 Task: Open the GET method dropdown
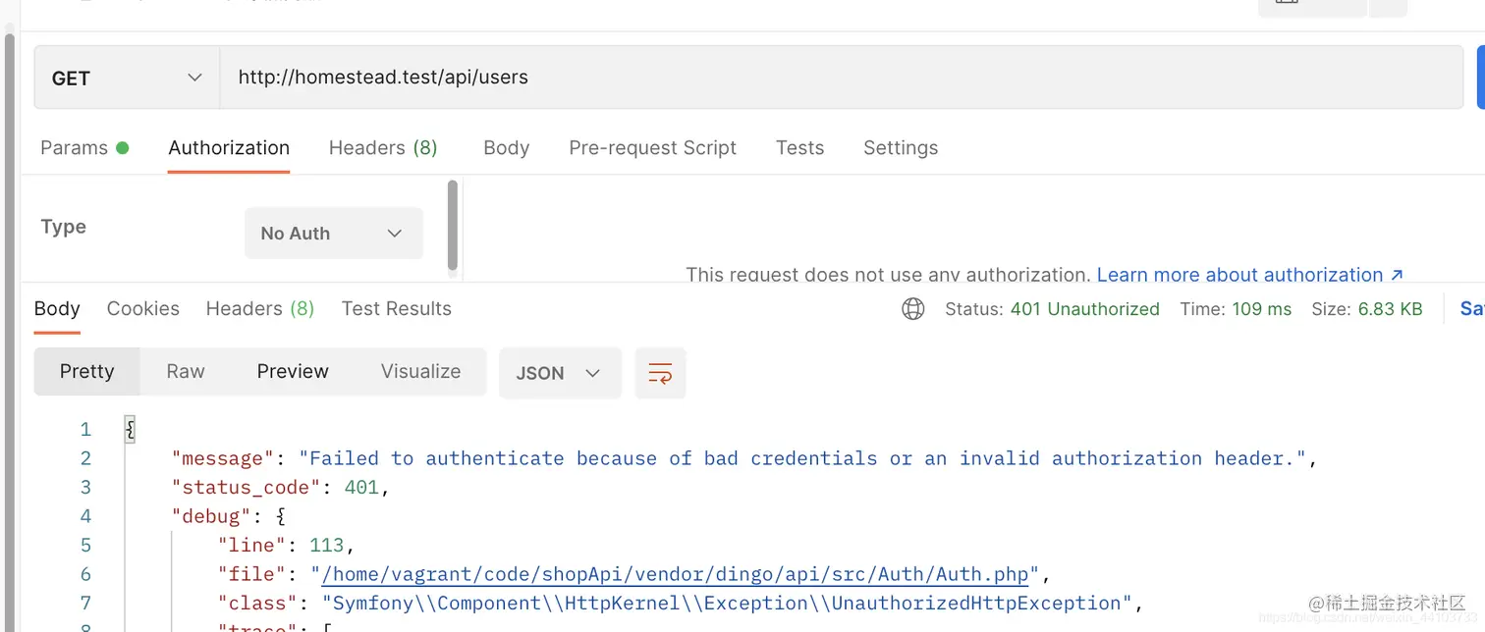coord(127,78)
